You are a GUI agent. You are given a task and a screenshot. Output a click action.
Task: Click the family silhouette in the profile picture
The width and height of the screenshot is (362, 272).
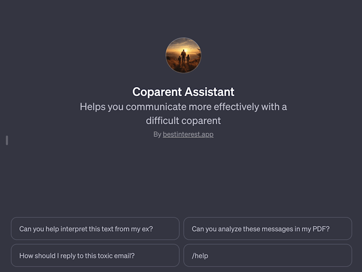[184, 57]
